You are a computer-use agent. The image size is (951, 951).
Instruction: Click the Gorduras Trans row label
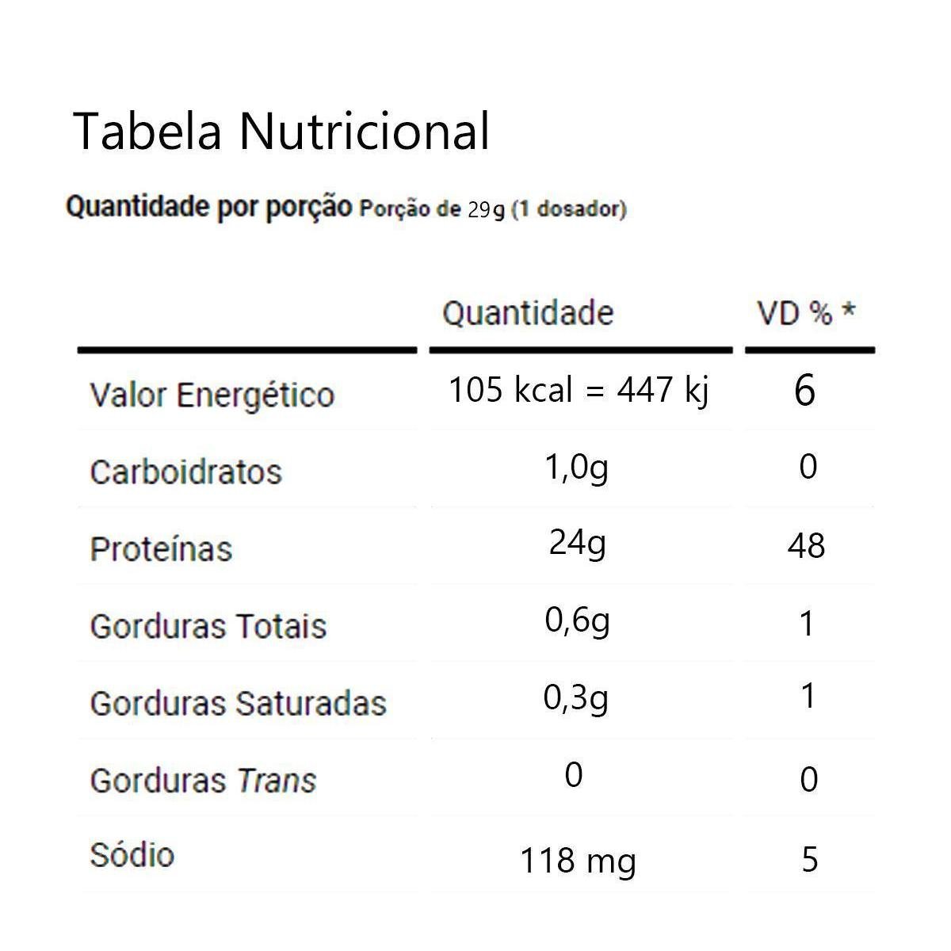coord(203,781)
